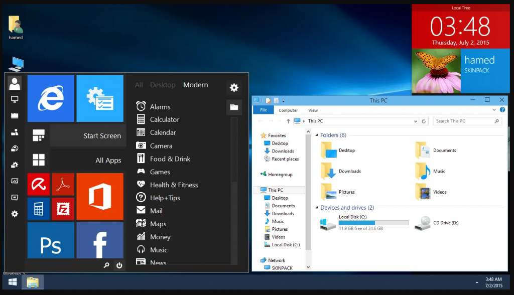Open the Music folder in main pane
Screen dimensions: 514x295
pyautogui.click(x=430, y=171)
